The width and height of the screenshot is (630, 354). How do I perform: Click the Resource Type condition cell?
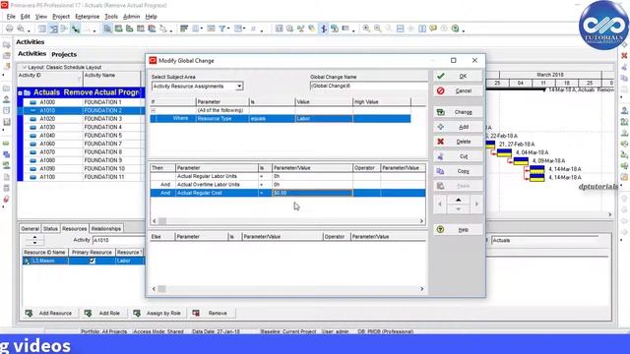[222, 119]
